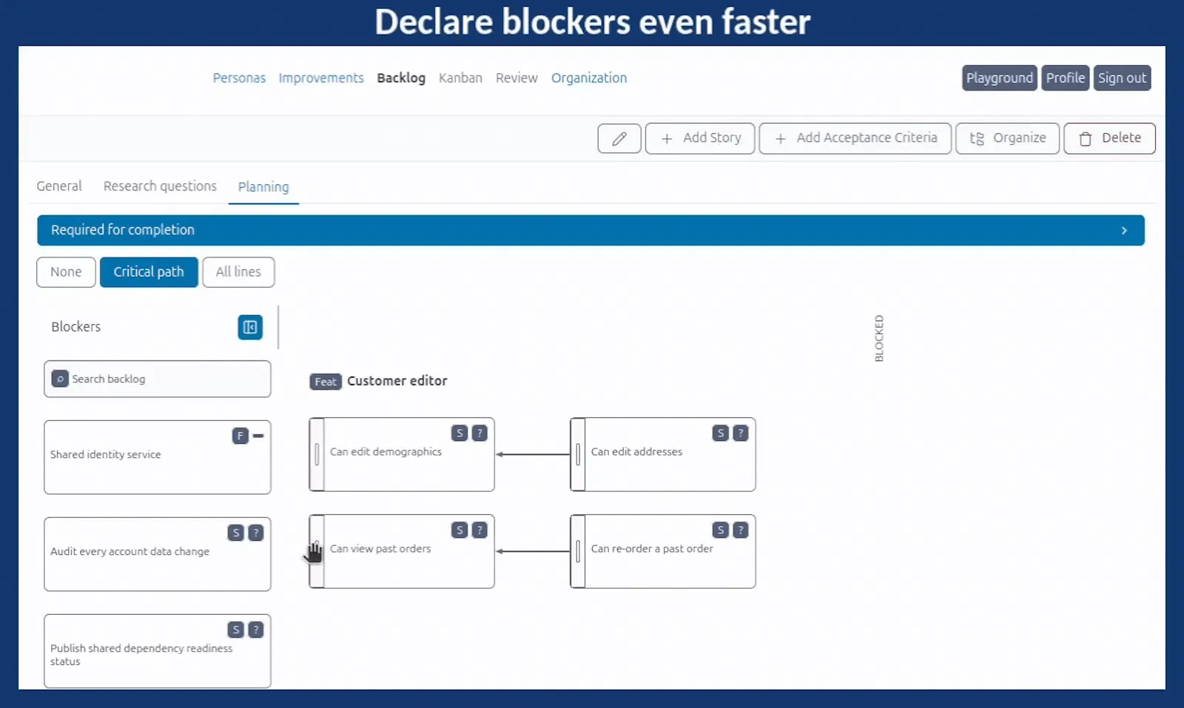Click question badge on Audit every account data change

[x=255, y=533]
